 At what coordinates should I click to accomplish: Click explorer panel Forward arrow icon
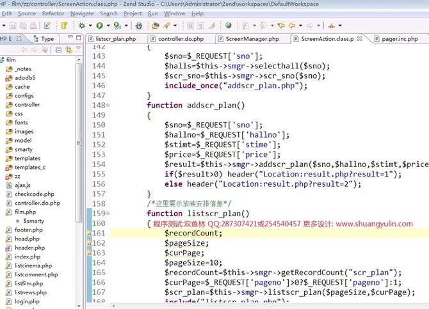click(34, 50)
